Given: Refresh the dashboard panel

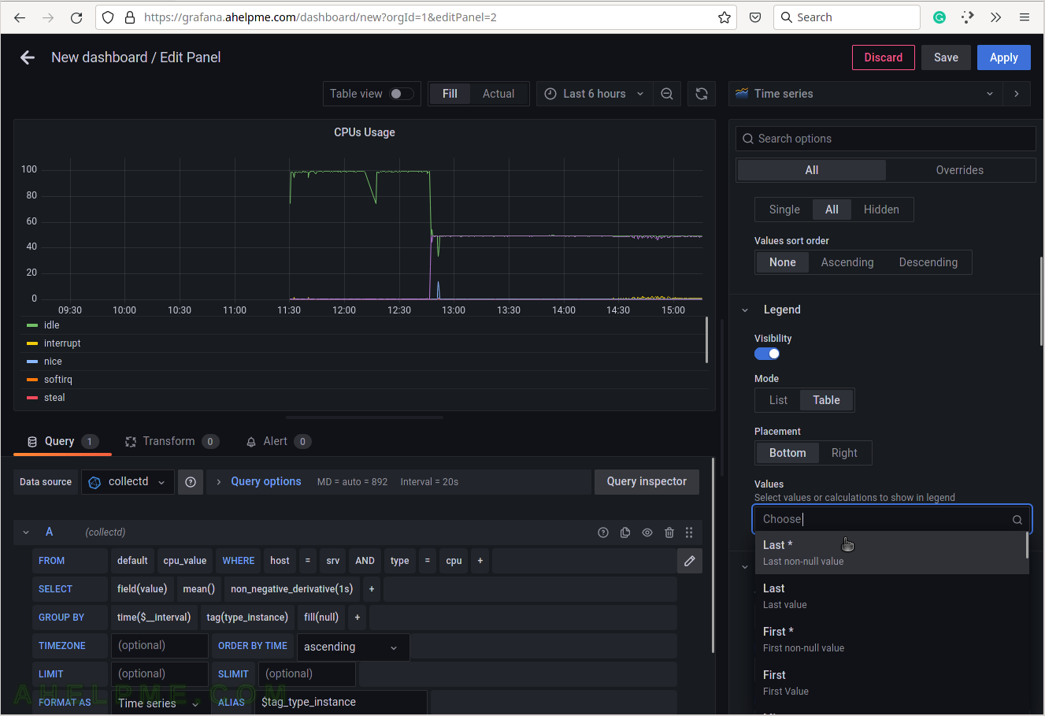Looking at the screenshot, I should 702,94.
